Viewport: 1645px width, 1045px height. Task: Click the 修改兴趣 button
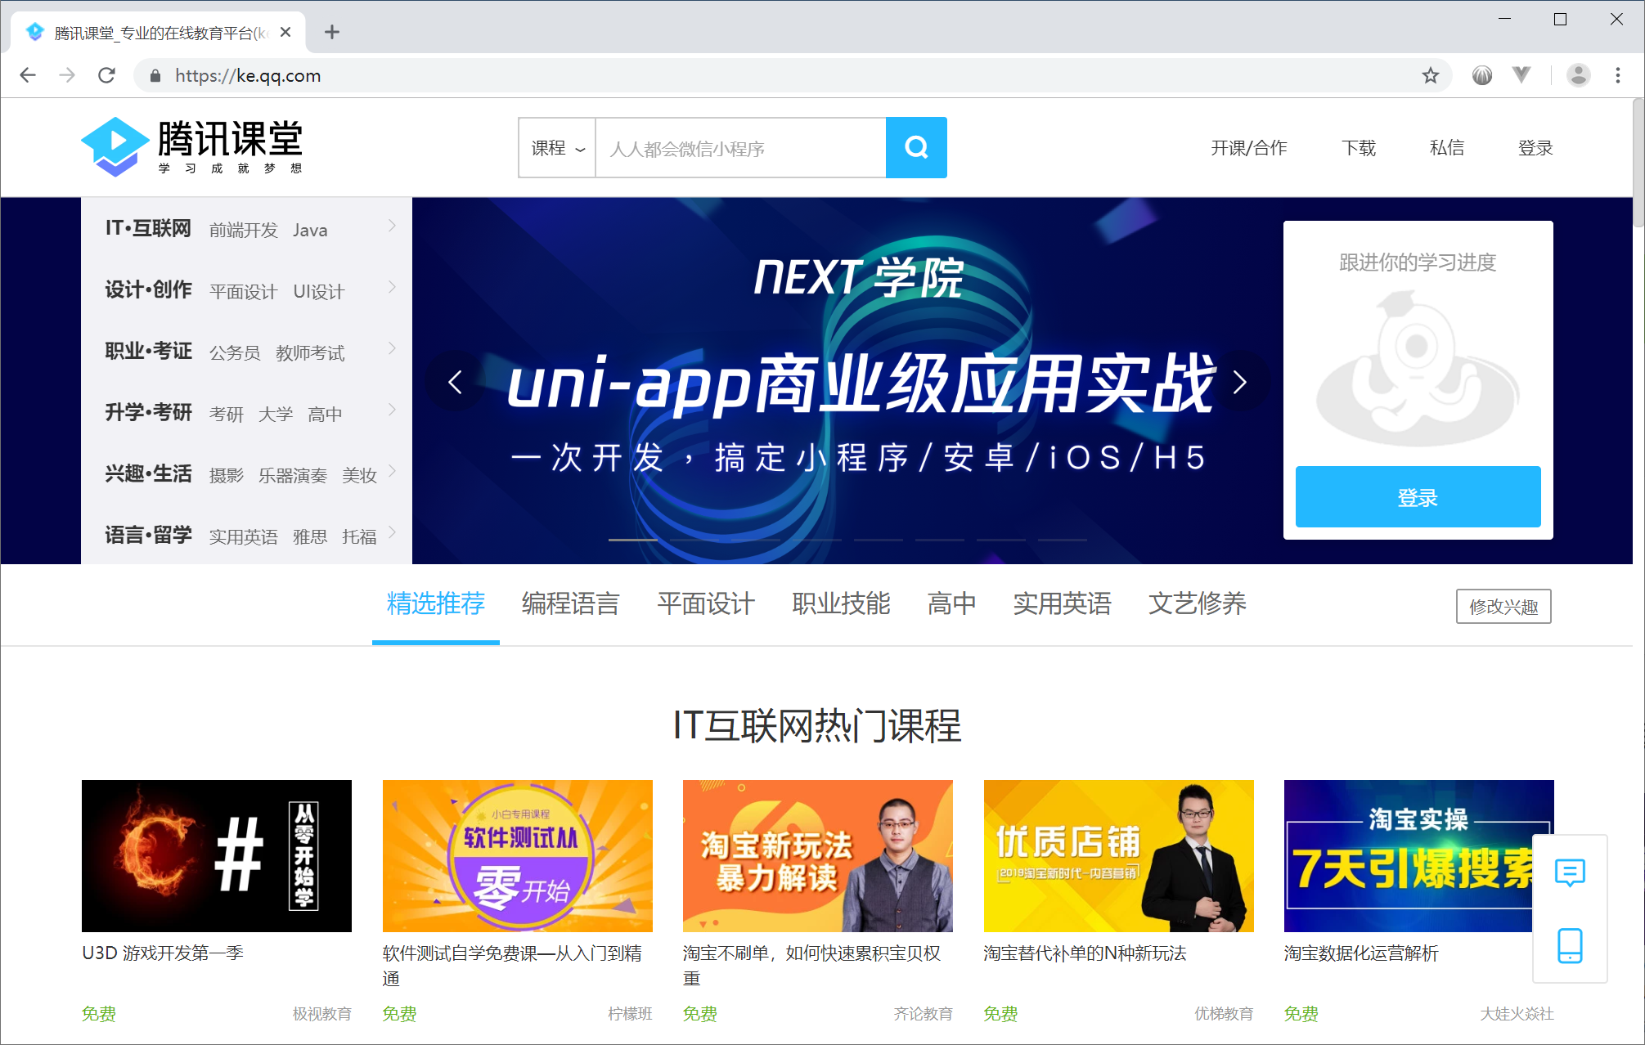1503,606
